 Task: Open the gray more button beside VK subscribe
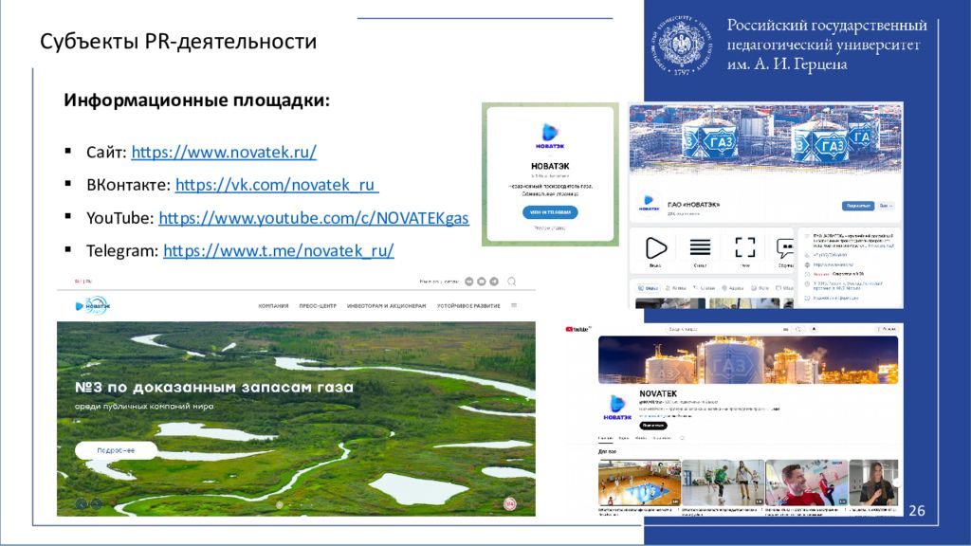(x=887, y=206)
